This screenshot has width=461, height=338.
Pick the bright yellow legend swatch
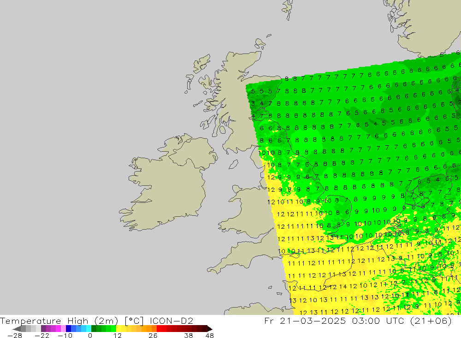click(x=119, y=329)
